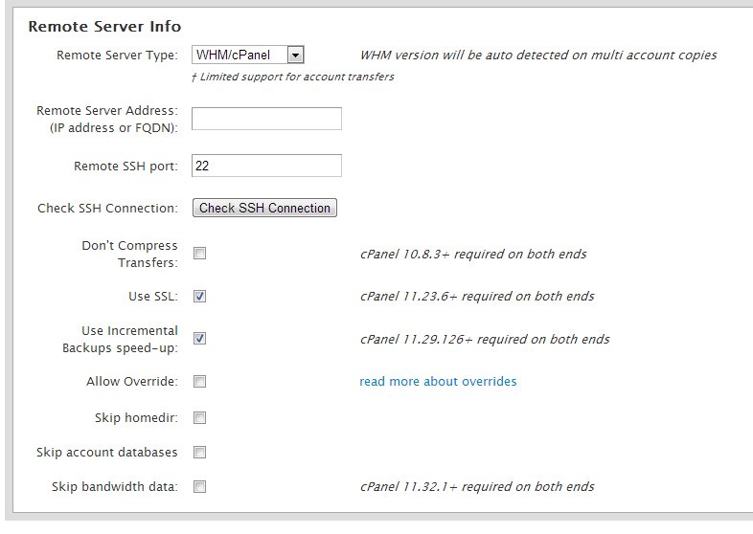Image resolution: width=753 pixels, height=534 pixels.
Task: Click the WHM/cPanel selected value in combo box
Action: pyautogui.click(x=240, y=56)
